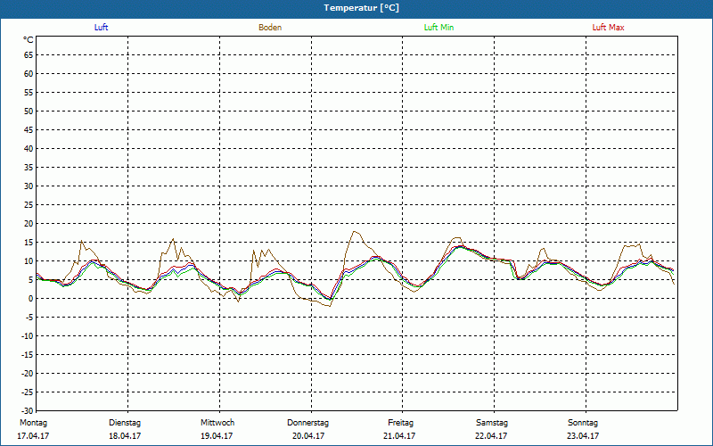Click the date 21.04.17
713x446 pixels.
(x=399, y=436)
